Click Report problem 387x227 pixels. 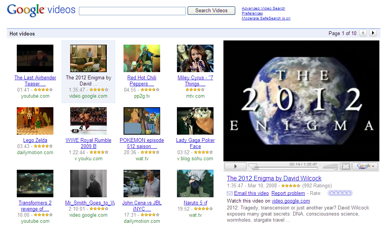[x=288, y=193]
